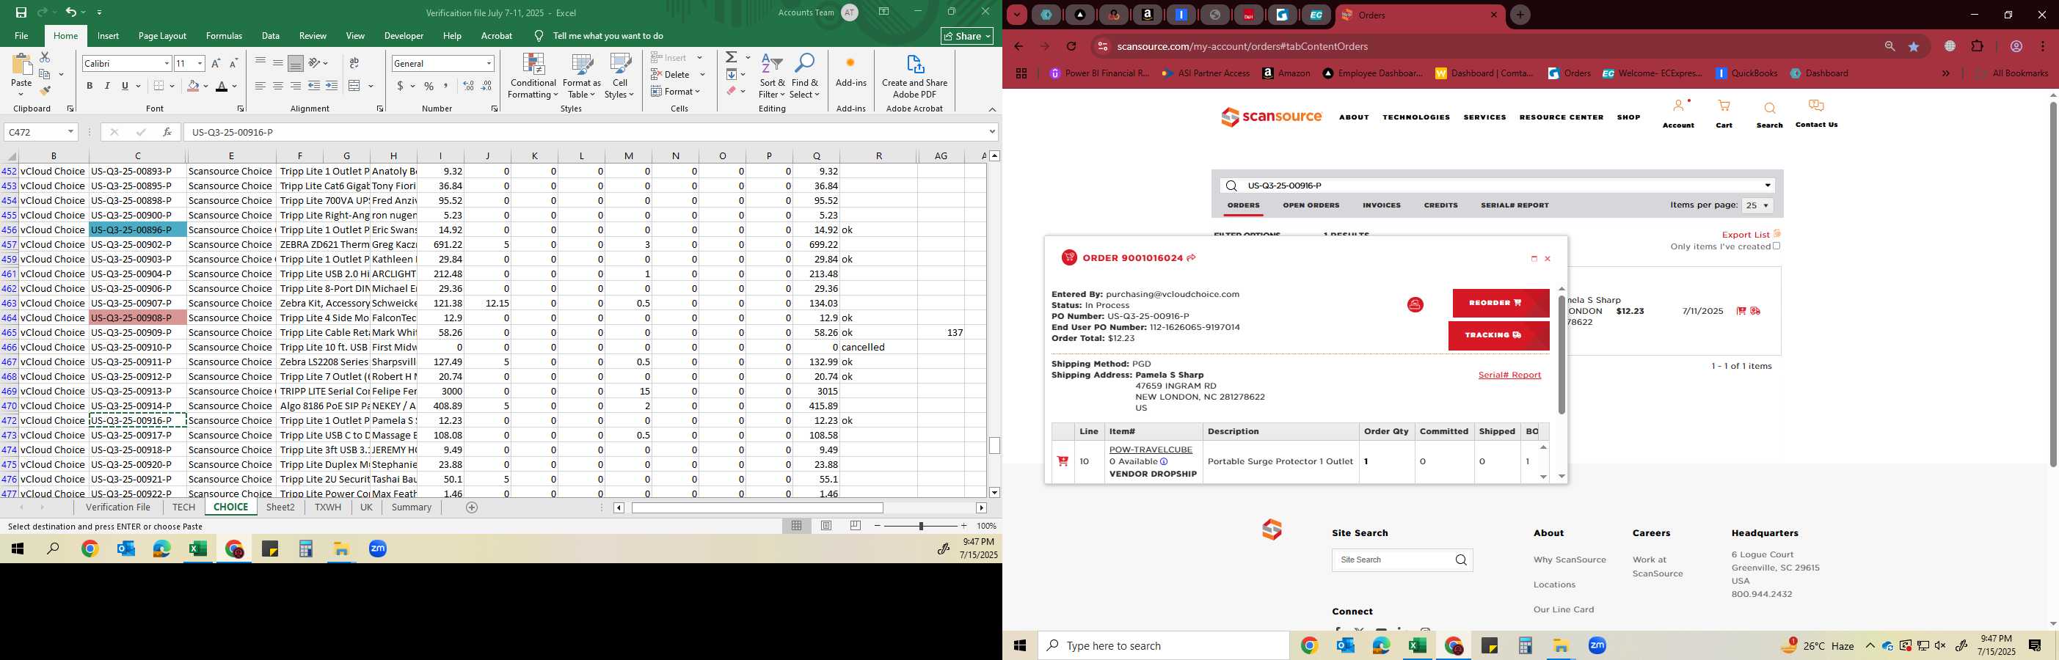Screen dimensions: 2059x660
Task: Bookmark this page with star icon
Action: point(1914,46)
